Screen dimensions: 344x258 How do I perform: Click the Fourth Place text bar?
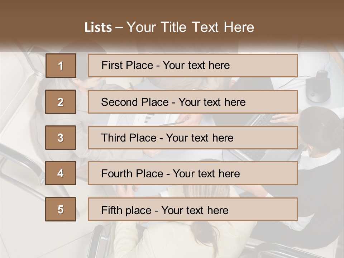pyautogui.click(x=193, y=173)
